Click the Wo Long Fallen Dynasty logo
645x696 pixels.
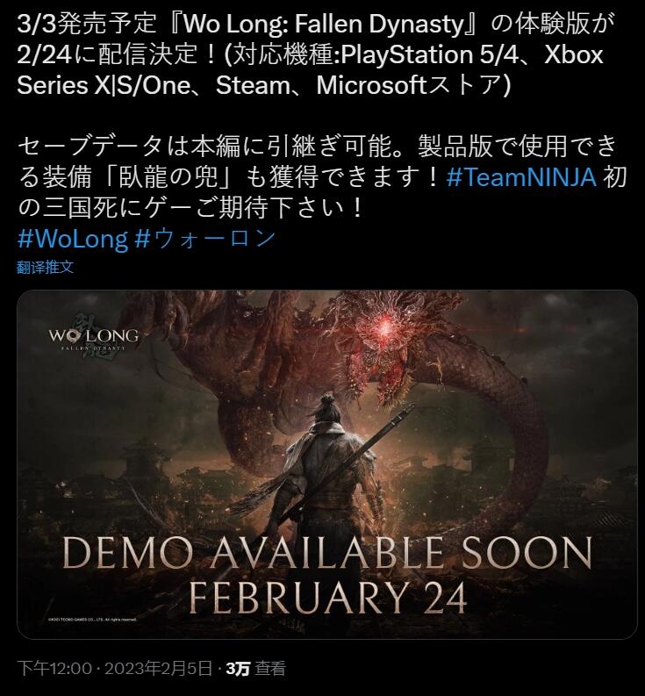(94, 337)
